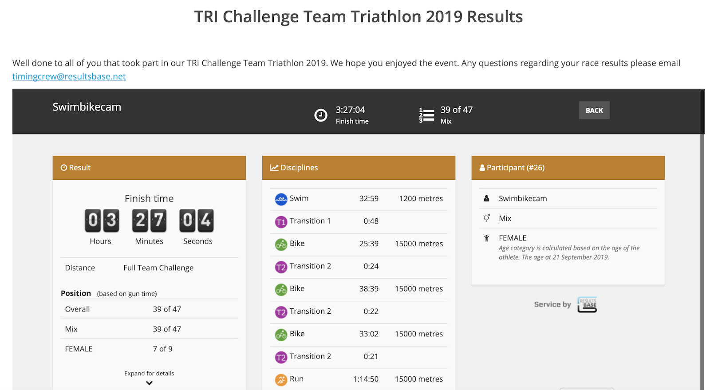This screenshot has width=710, height=390.
Task: Select the Disciplines panel header
Action: (x=359, y=168)
